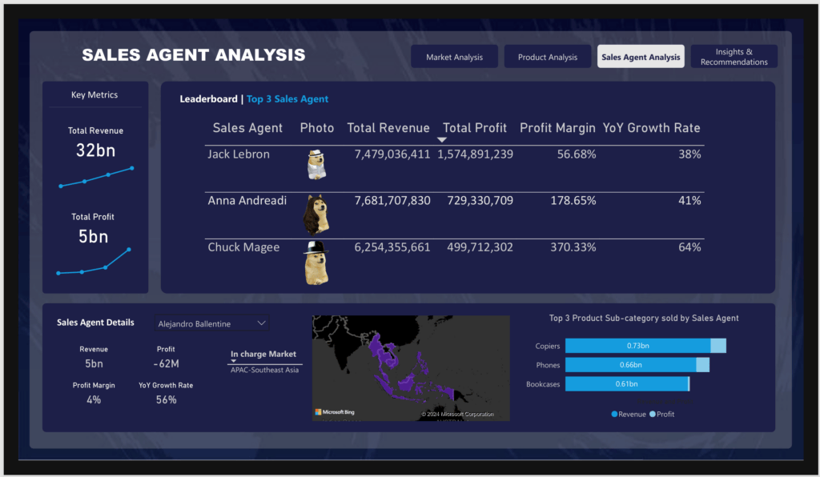Sort leaderboard by Profit Margin column header

pyautogui.click(x=557, y=128)
